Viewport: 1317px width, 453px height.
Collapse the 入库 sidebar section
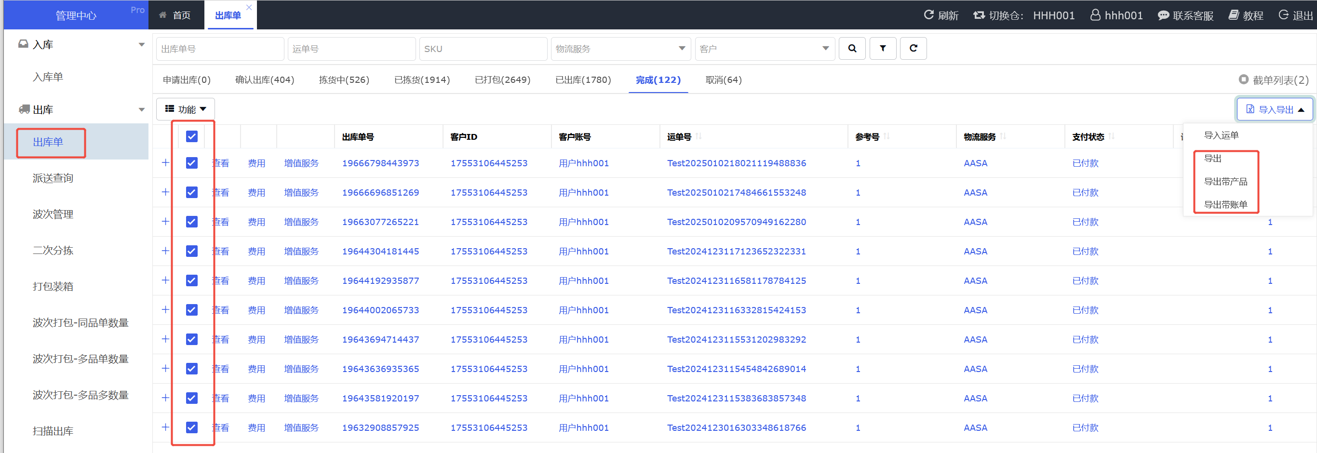(142, 45)
